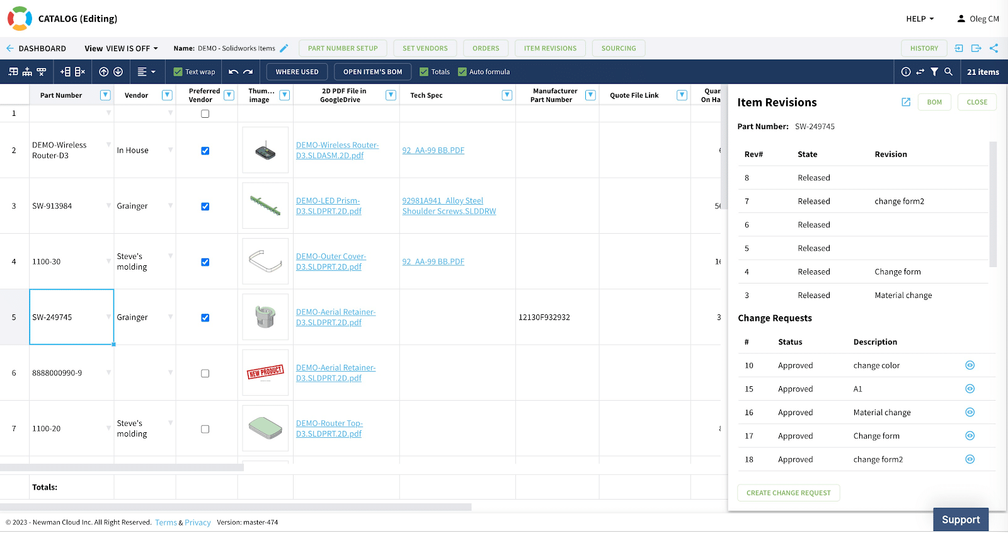Open Item Revisions in new window icon
This screenshot has width=1008, height=533.
906,102
